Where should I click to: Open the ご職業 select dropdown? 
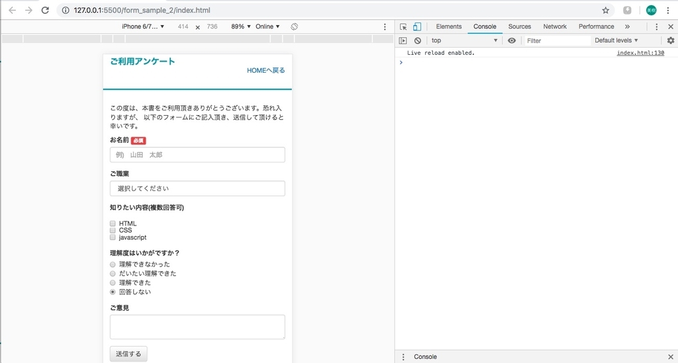pyautogui.click(x=197, y=188)
